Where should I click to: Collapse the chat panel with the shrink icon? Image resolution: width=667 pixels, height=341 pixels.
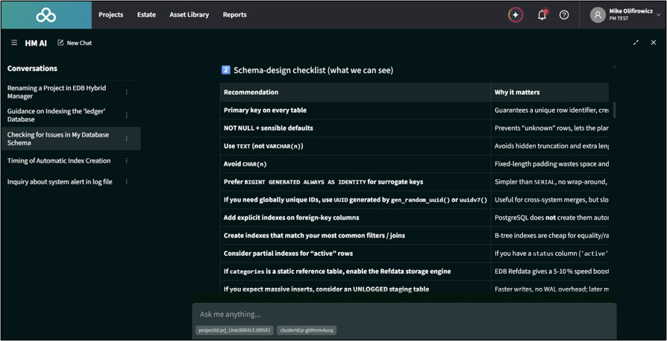click(636, 43)
